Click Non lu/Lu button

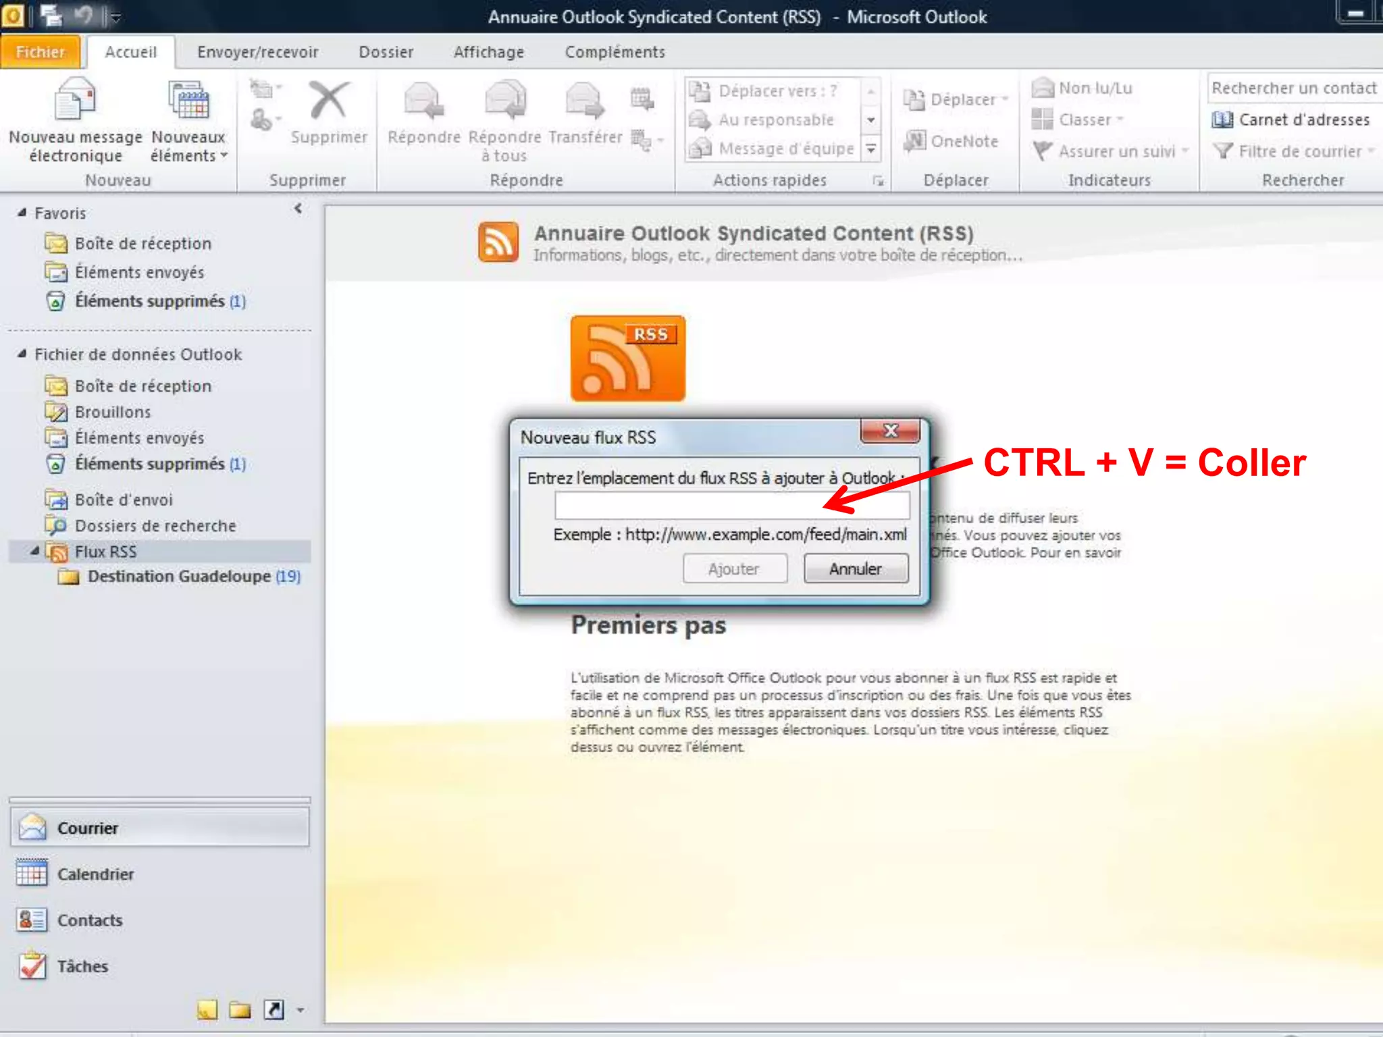coord(1082,88)
